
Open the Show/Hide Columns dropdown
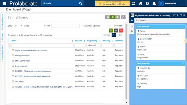tap(97, 26)
